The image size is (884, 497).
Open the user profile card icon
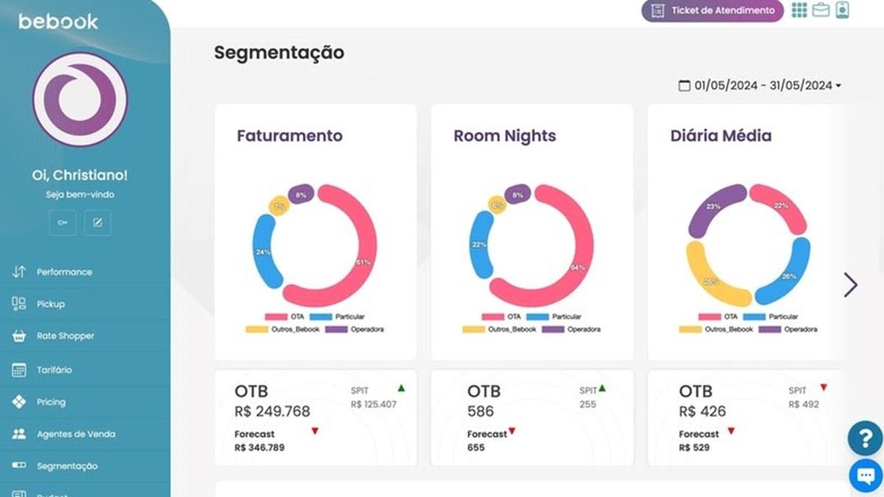tap(842, 10)
